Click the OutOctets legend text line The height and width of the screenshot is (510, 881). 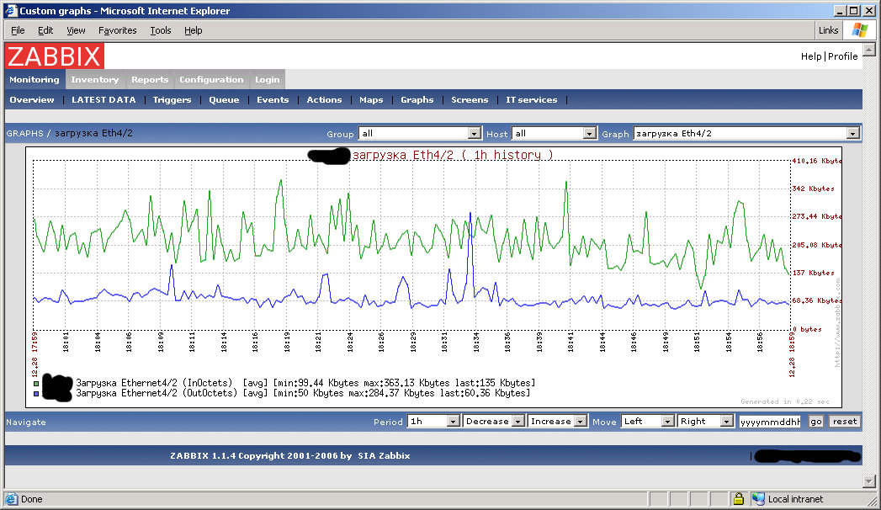303,393
